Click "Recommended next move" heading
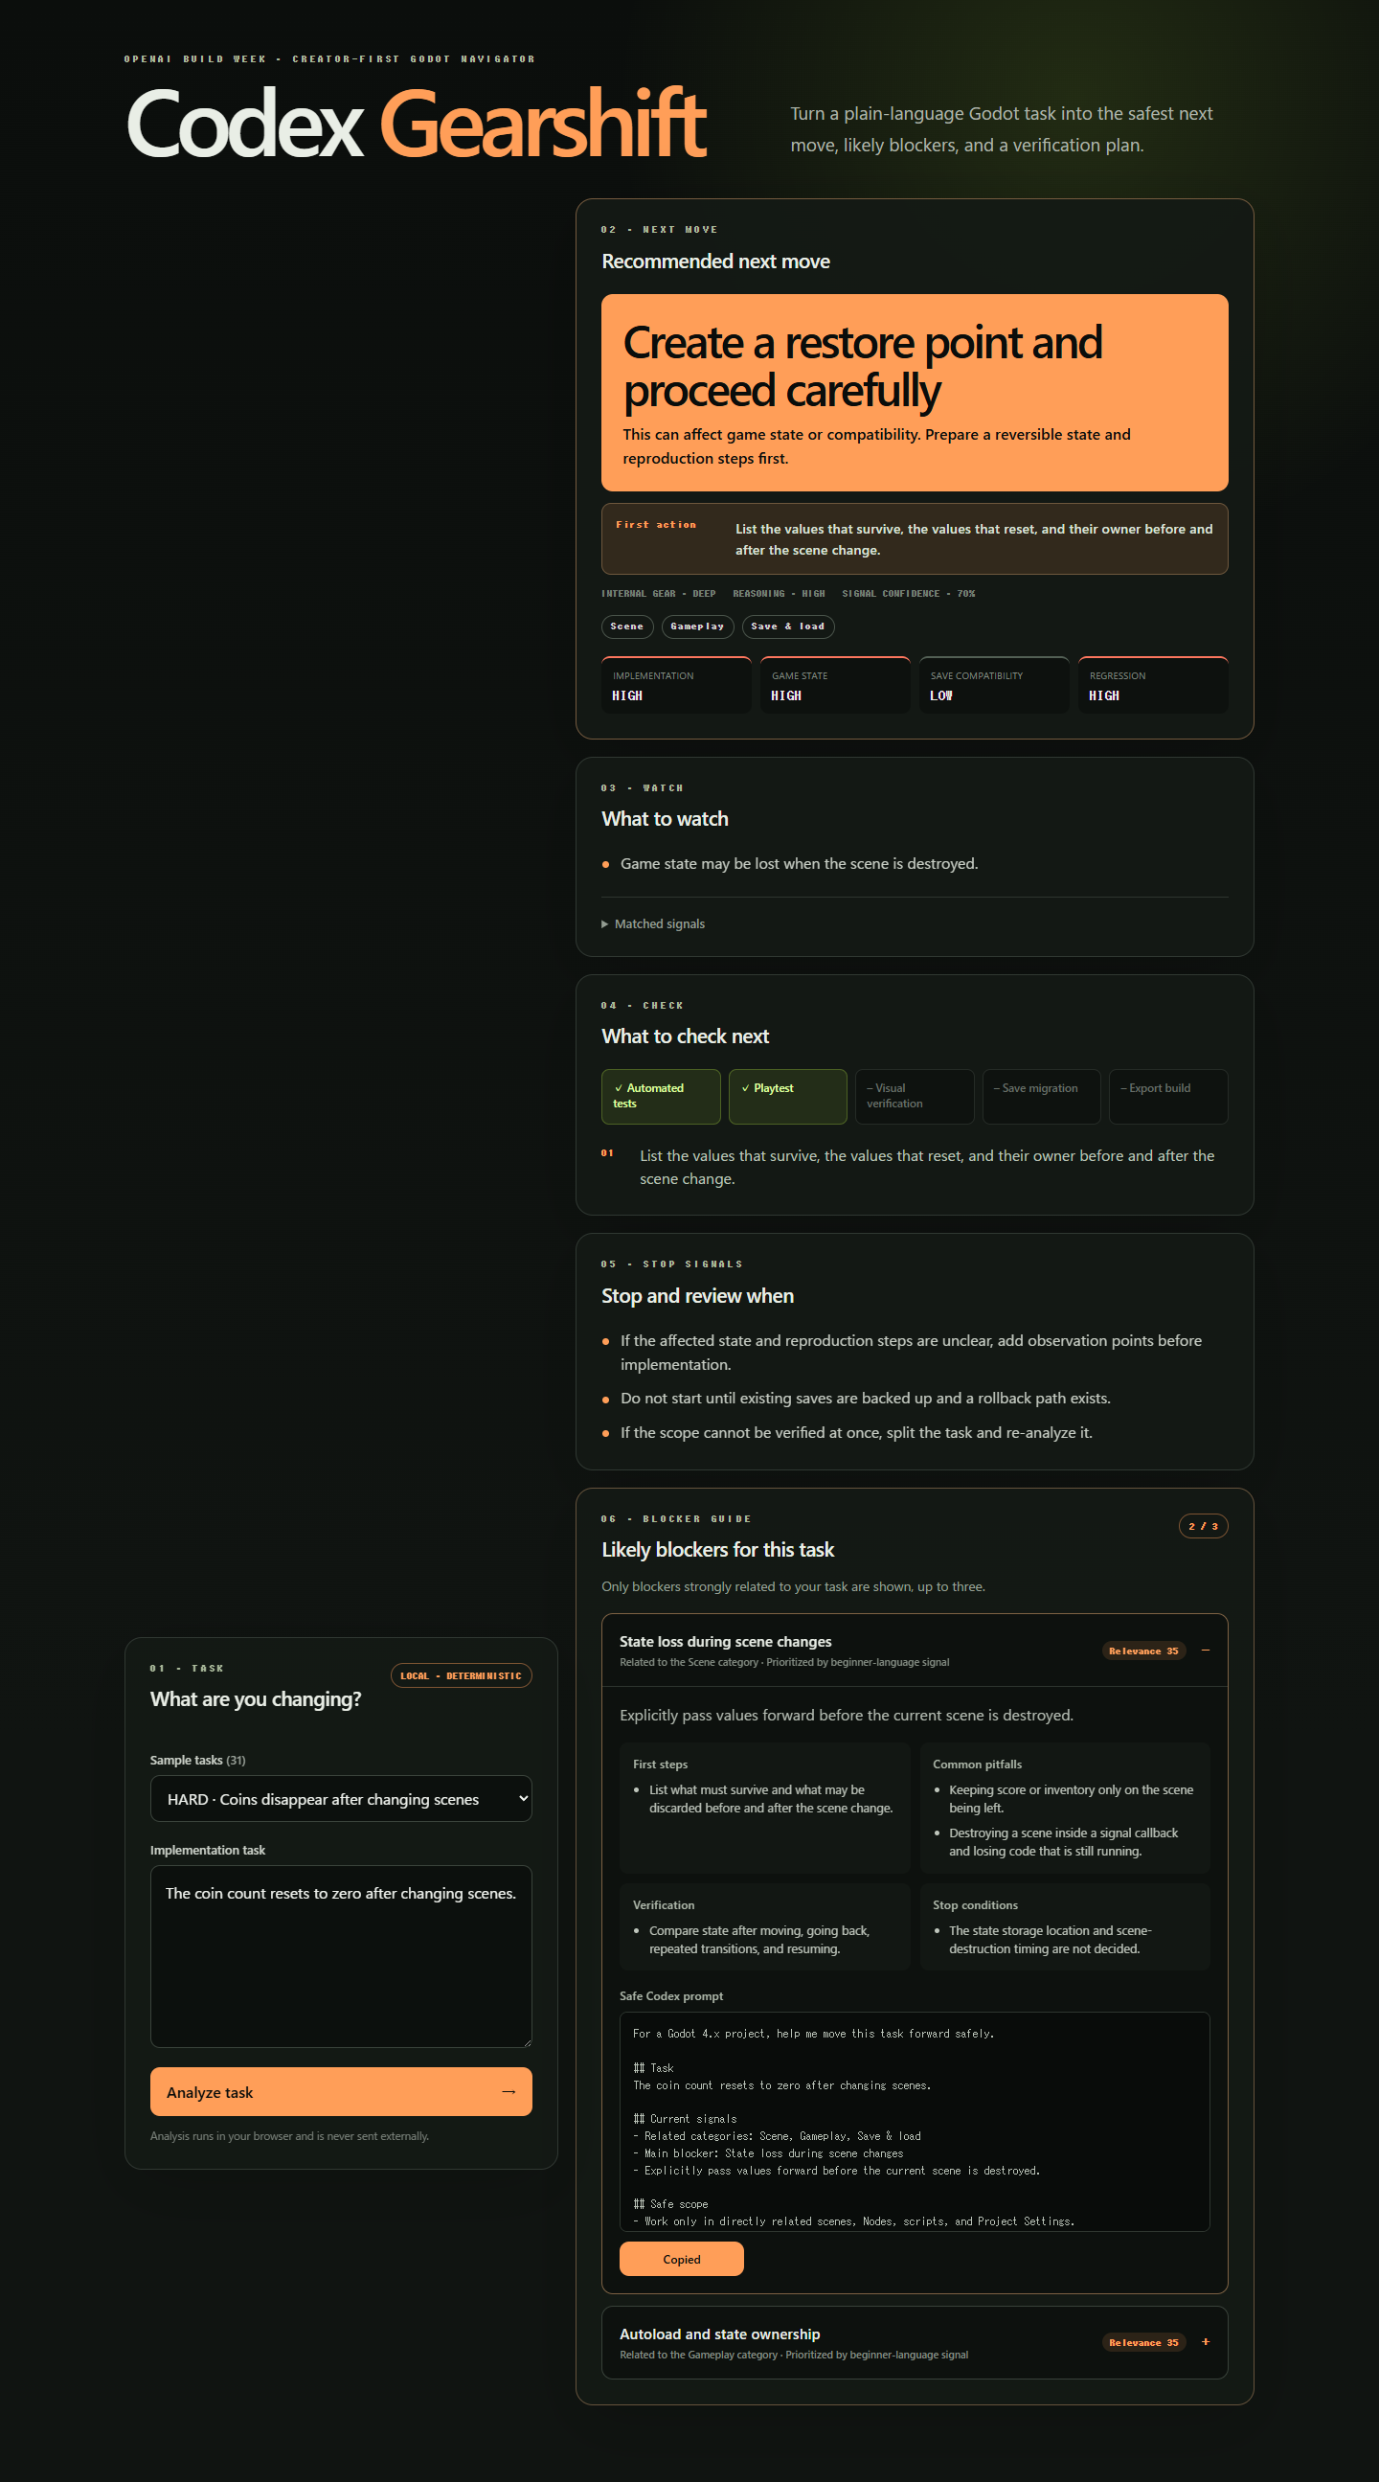 click(x=715, y=262)
